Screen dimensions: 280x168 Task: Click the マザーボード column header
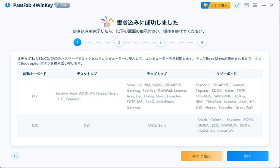click(227, 74)
